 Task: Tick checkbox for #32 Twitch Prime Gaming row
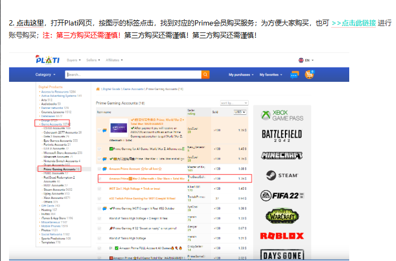99,199
